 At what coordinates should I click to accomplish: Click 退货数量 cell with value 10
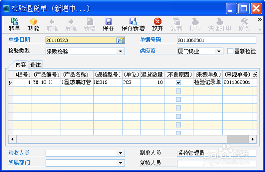click(x=152, y=82)
